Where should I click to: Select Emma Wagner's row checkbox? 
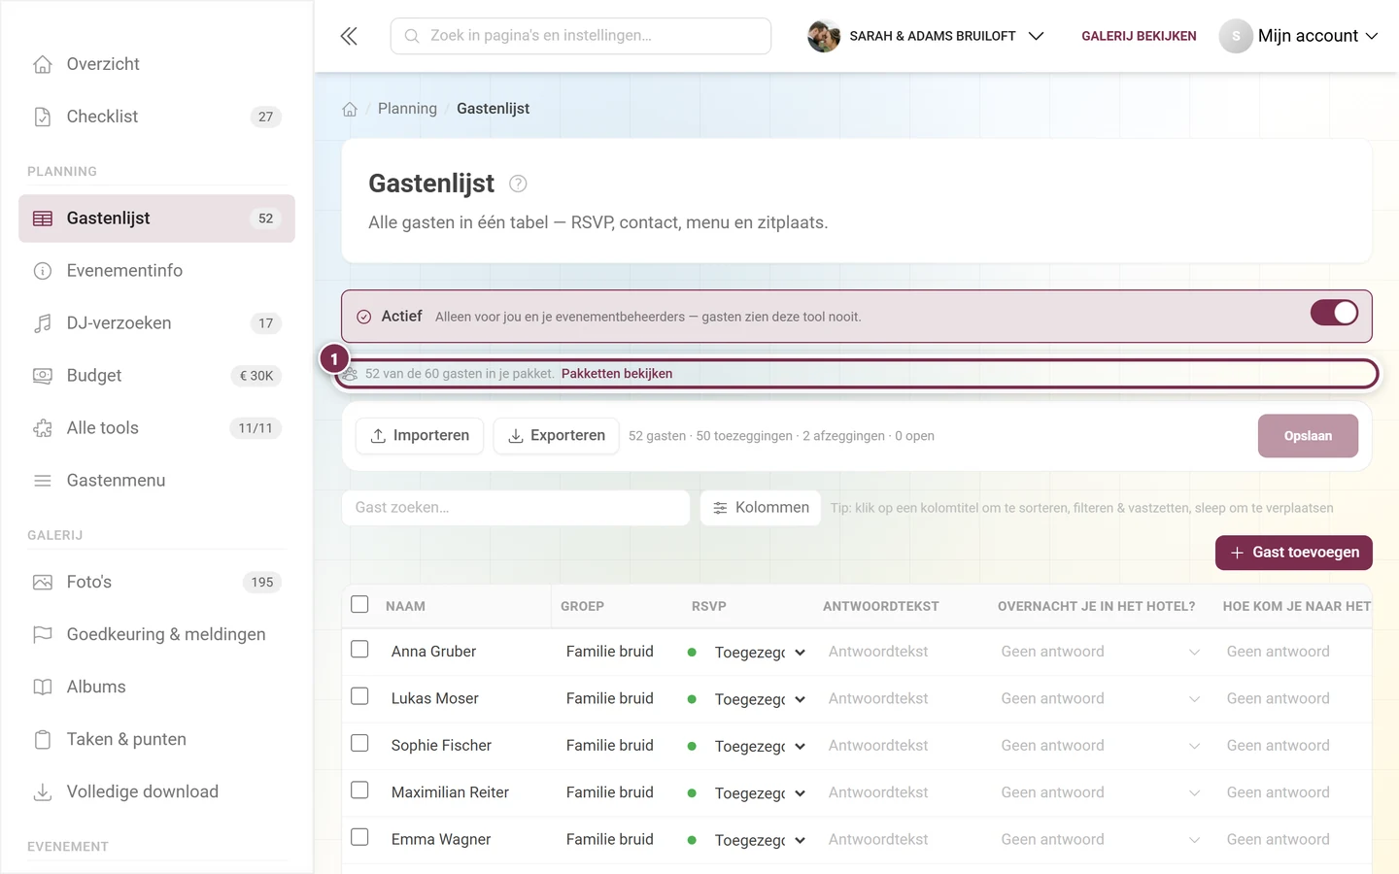[359, 837]
